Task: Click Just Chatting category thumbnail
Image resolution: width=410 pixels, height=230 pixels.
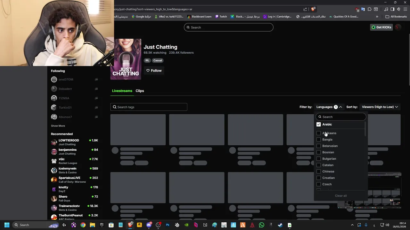Action: pos(126,59)
